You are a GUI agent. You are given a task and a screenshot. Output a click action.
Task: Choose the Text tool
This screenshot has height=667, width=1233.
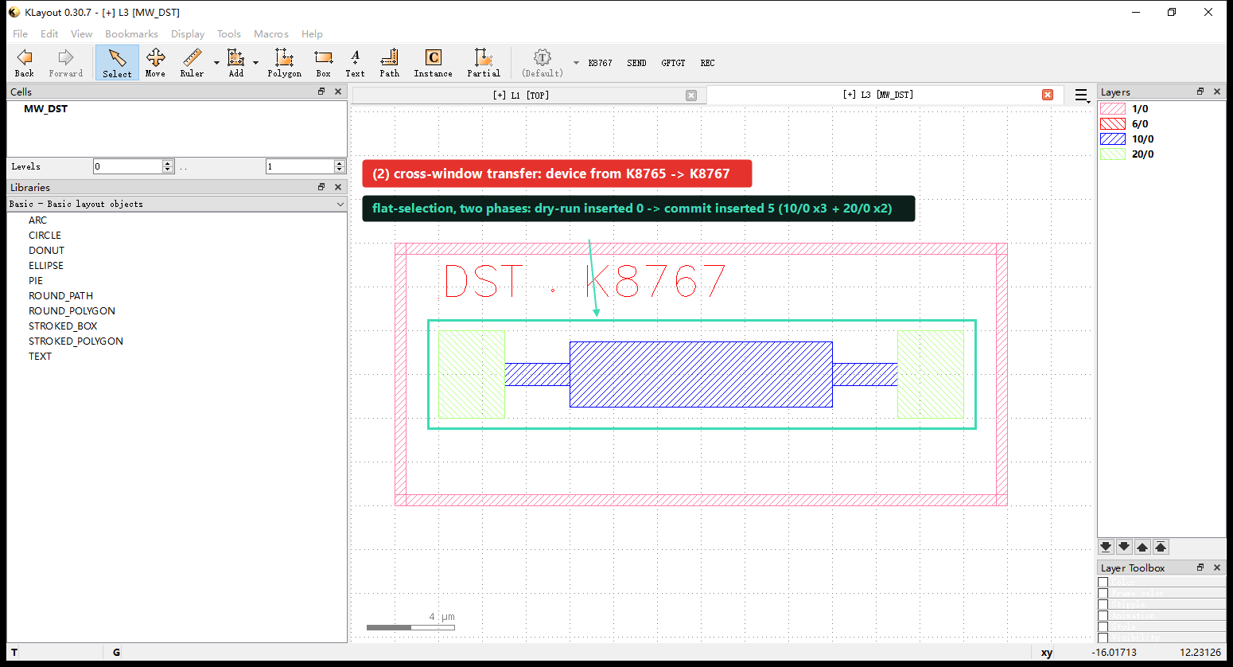355,63
